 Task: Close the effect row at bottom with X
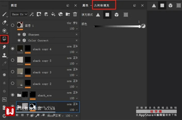tap(76, 116)
